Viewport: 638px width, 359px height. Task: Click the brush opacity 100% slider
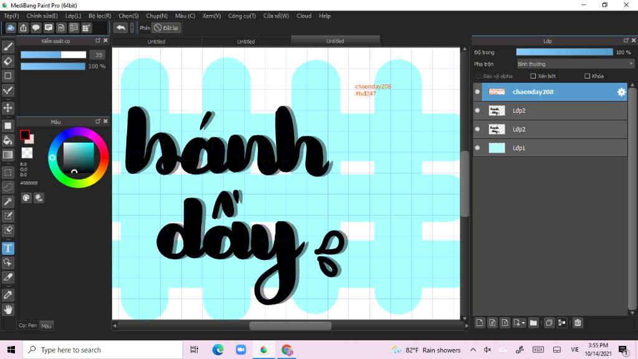[x=53, y=66]
